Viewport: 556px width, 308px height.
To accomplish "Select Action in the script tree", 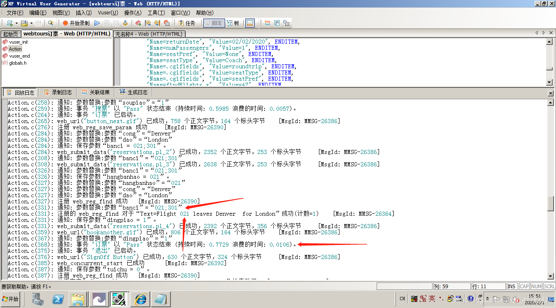I will click(x=15, y=49).
